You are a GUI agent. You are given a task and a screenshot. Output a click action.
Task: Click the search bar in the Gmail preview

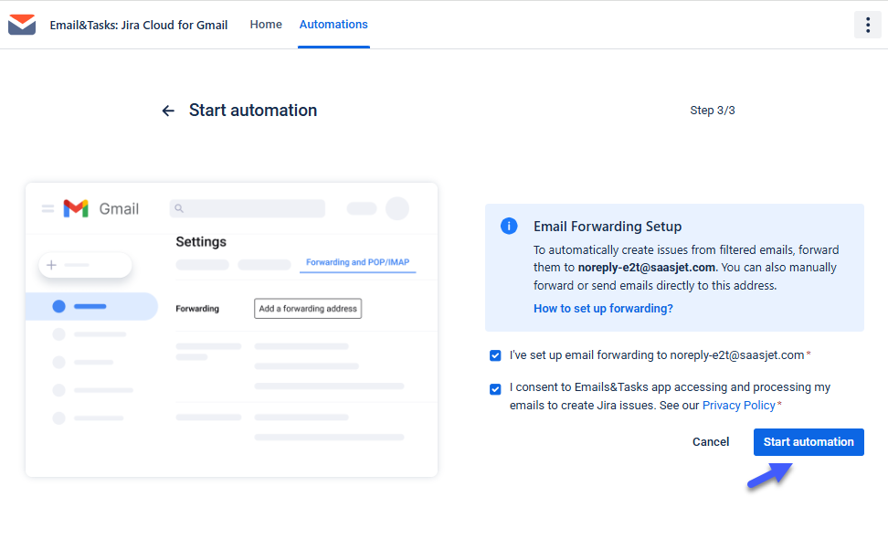[247, 208]
